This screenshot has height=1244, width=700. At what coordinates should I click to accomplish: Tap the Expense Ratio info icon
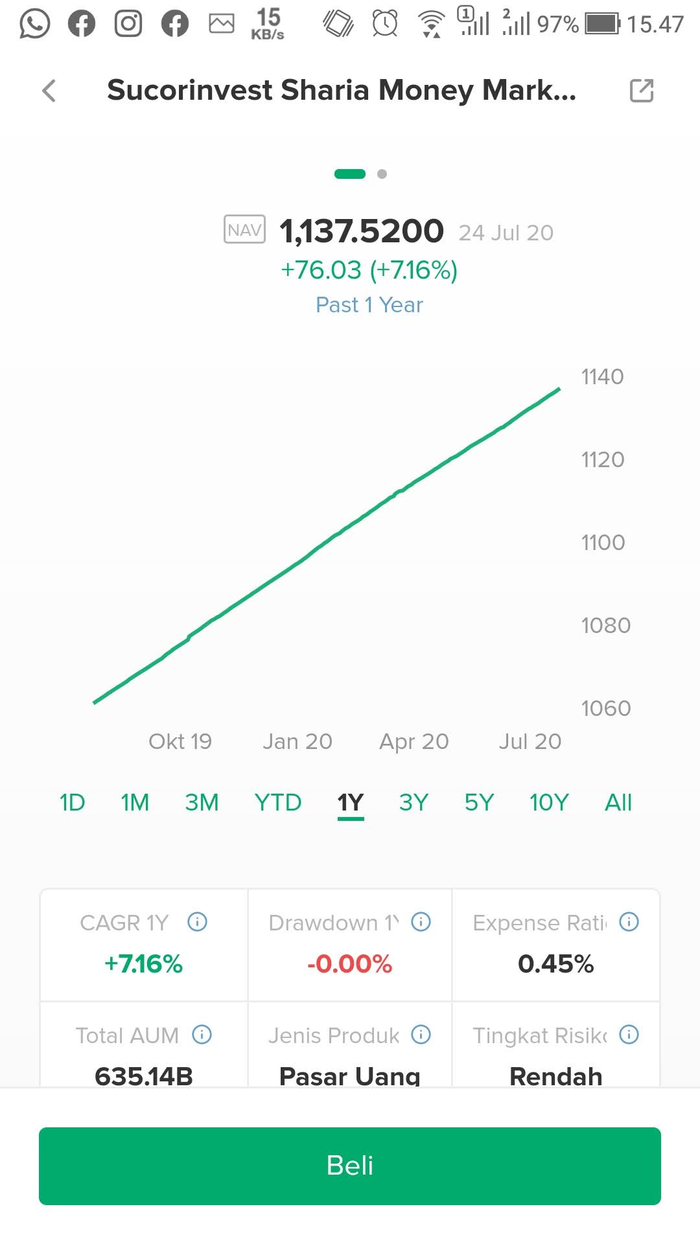point(629,921)
